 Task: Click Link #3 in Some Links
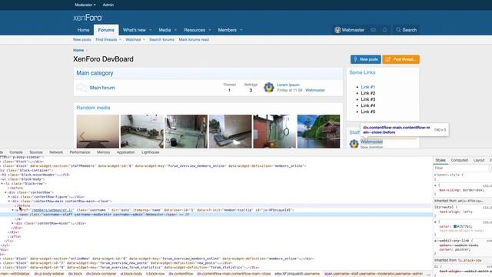point(367,99)
